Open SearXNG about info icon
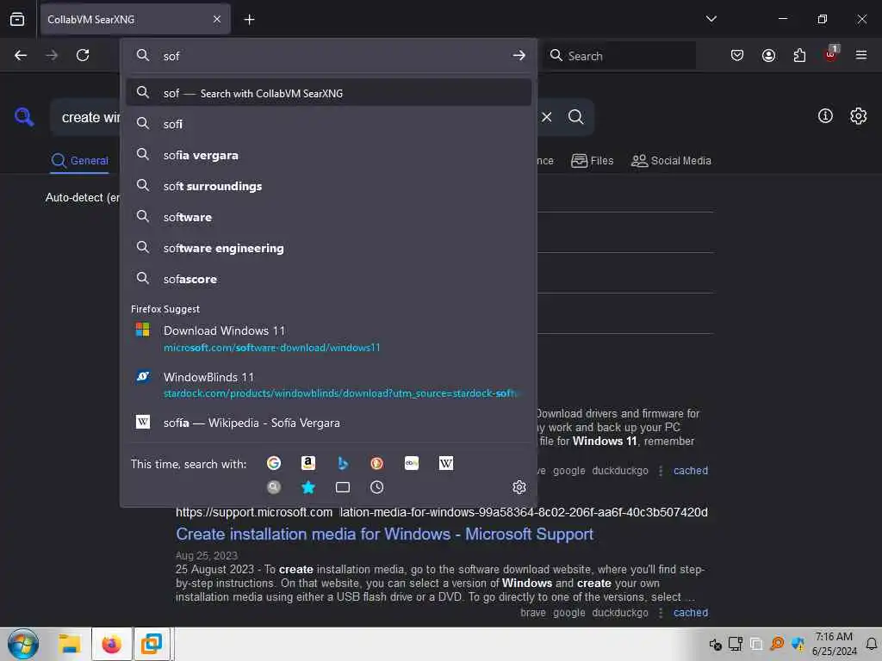The height and width of the screenshot is (661, 882). (825, 116)
